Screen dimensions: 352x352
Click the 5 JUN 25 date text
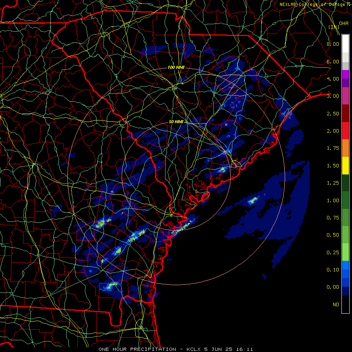click(x=219, y=349)
